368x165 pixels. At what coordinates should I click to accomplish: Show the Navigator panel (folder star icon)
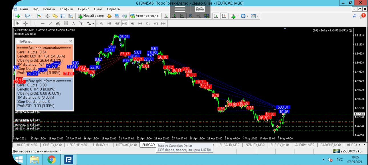coord(55,16)
